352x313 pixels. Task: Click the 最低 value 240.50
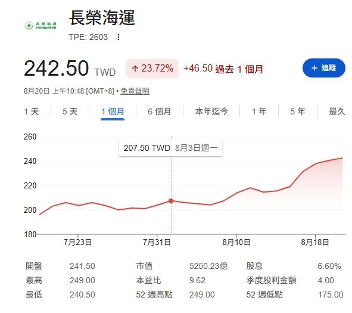pyautogui.click(x=82, y=295)
